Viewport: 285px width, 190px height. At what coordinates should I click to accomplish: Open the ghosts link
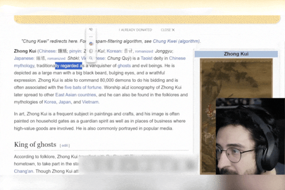click(124, 65)
